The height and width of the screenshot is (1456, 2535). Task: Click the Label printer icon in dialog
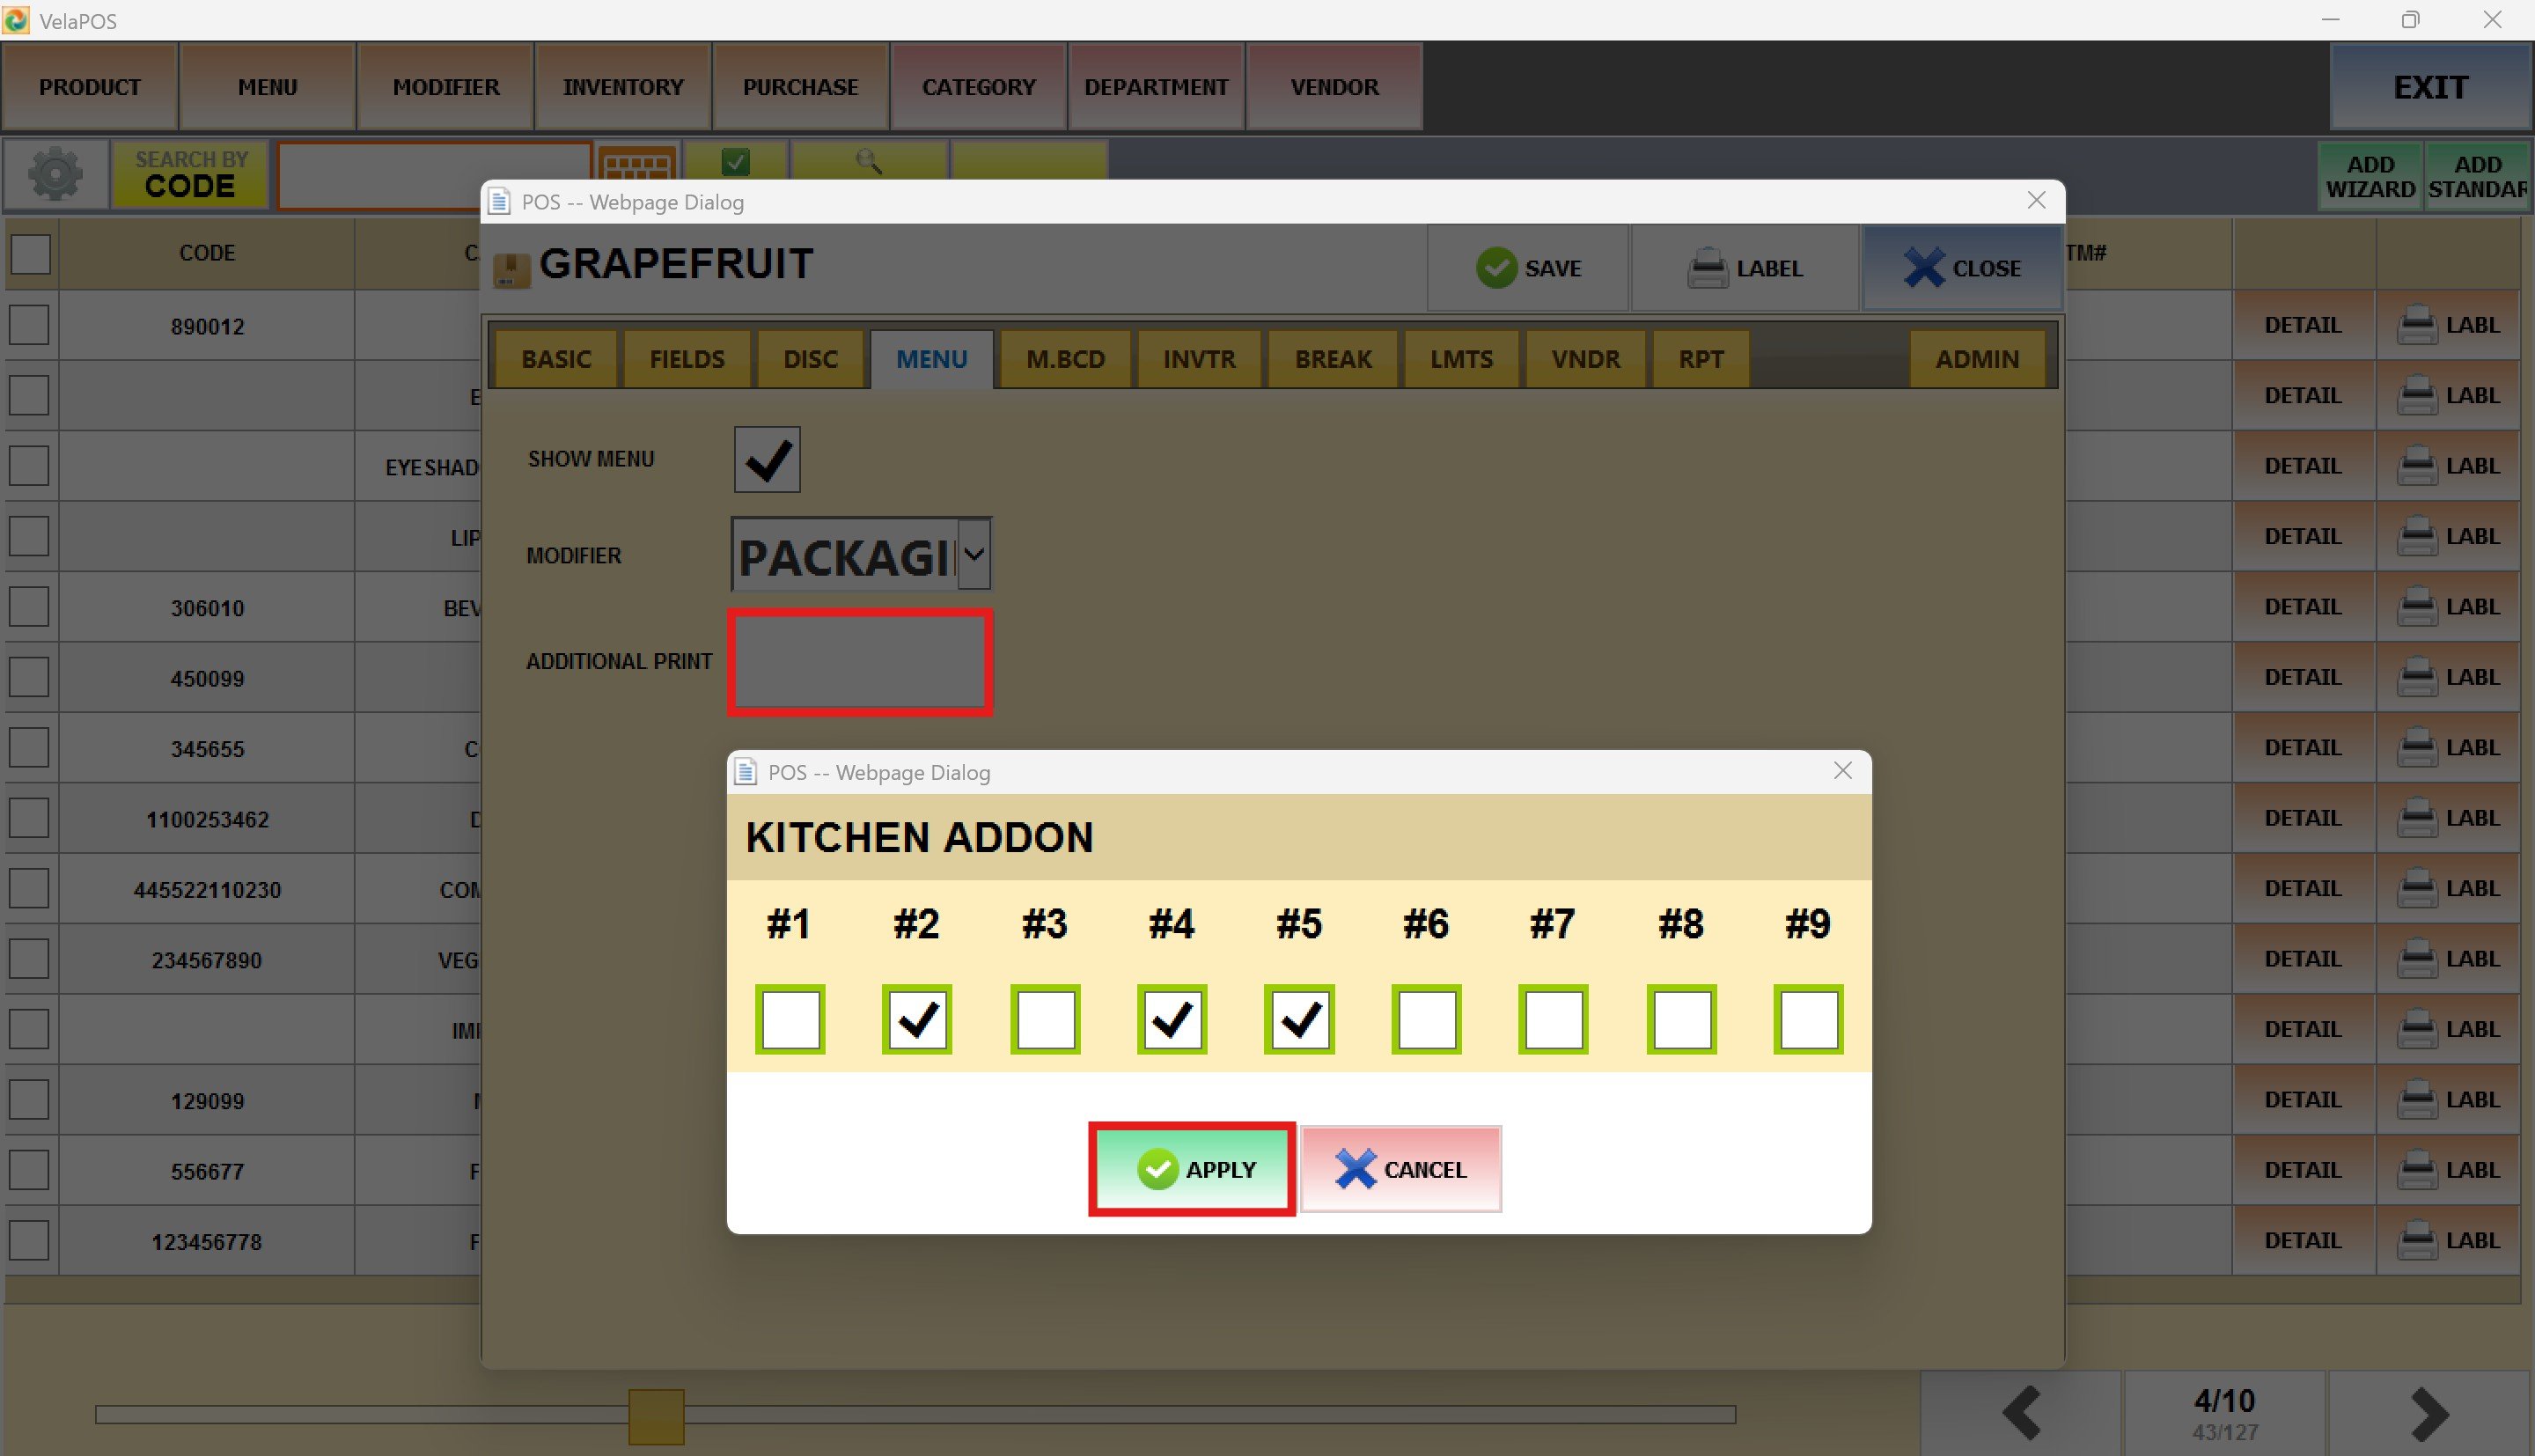coord(1708,268)
